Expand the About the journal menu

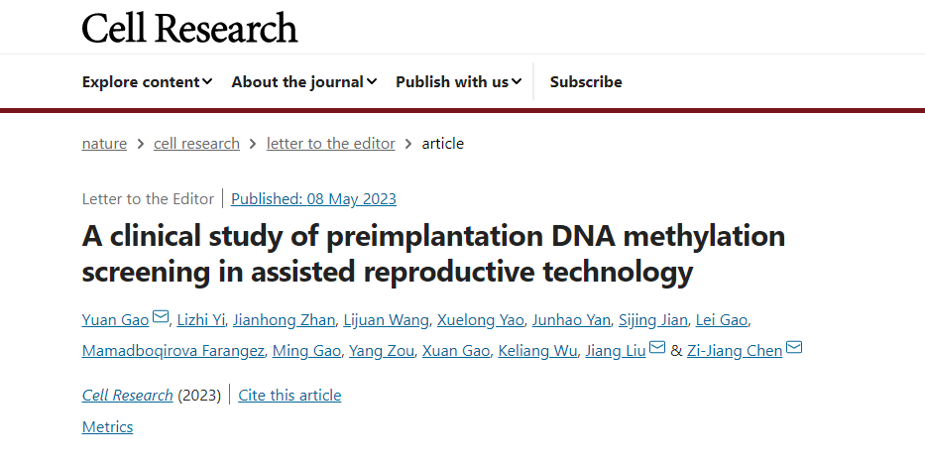pos(304,82)
